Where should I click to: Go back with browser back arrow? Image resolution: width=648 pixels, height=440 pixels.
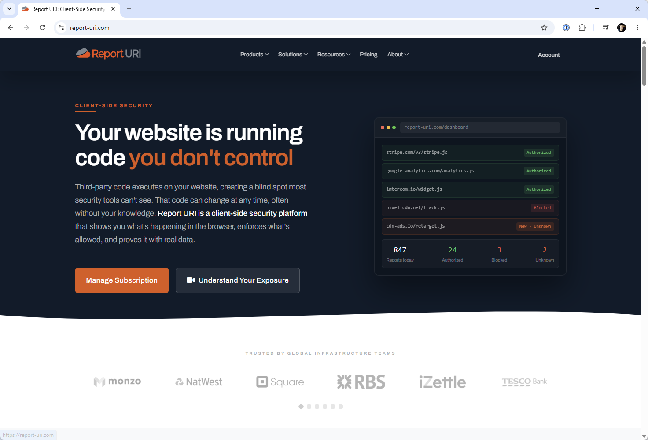coord(11,28)
